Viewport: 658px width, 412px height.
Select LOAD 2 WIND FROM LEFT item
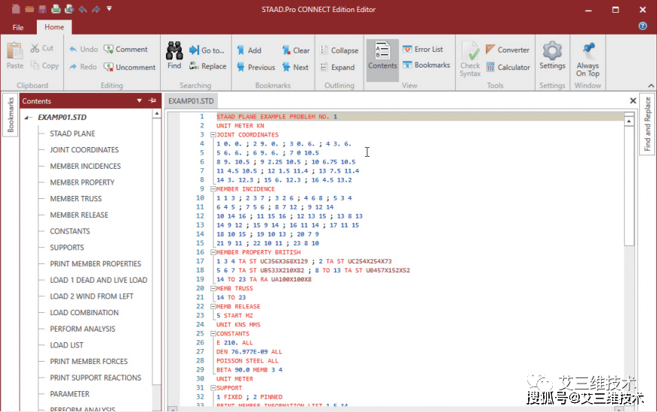[92, 296]
